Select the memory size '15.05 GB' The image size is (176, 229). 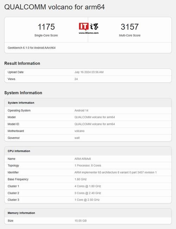(81, 221)
